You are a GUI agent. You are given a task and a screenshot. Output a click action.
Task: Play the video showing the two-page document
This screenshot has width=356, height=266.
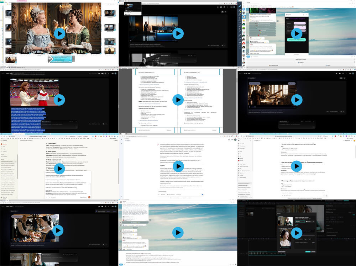178,100
